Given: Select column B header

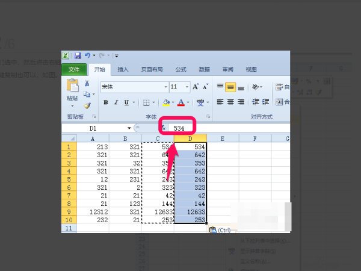Looking at the screenshot, I should pyautogui.click(x=125, y=139).
